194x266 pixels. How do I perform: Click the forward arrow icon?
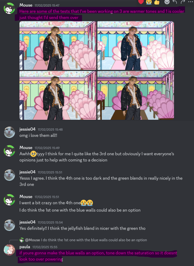click(x=183, y=2)
